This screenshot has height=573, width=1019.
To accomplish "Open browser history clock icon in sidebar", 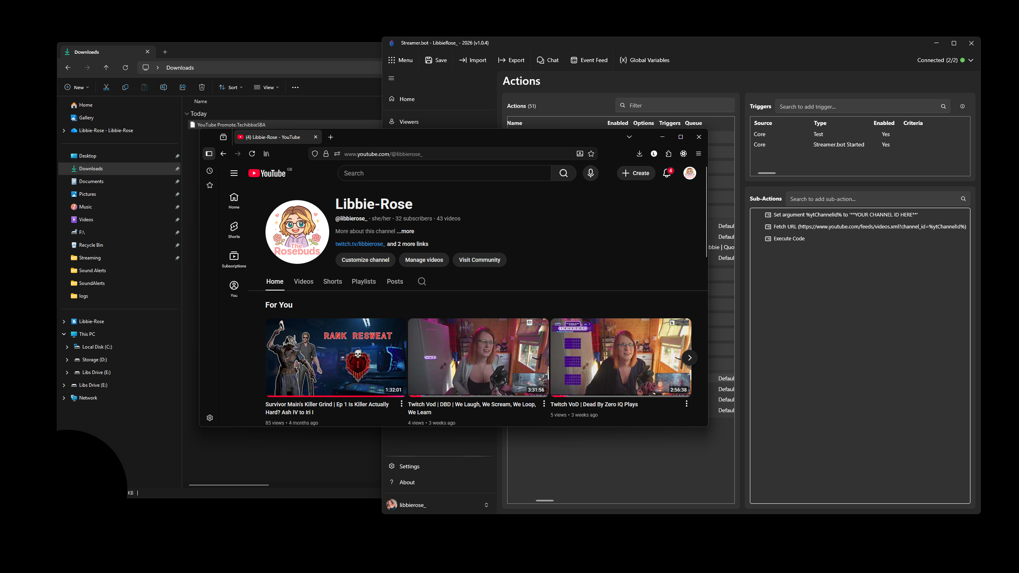I will pyautogui.click(x=210, y=171).
